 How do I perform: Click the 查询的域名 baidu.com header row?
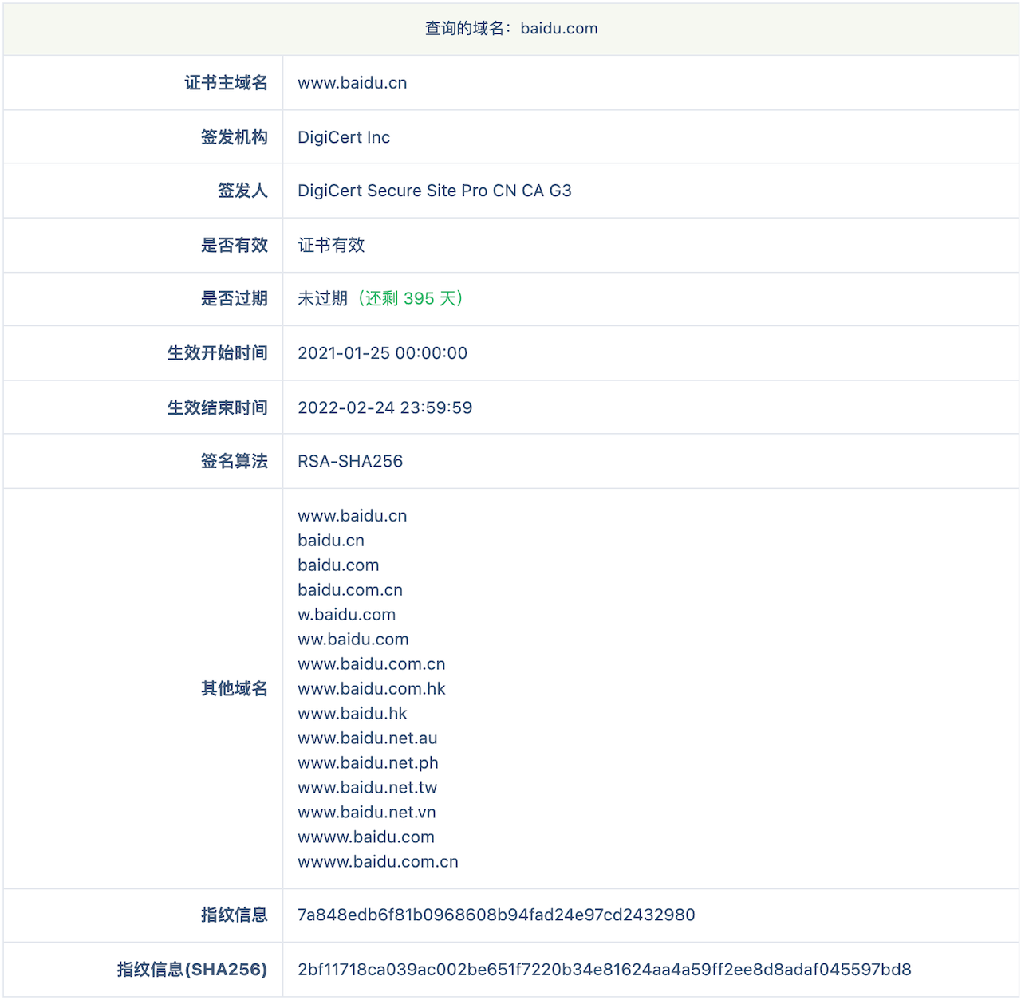tap(510, 28)
